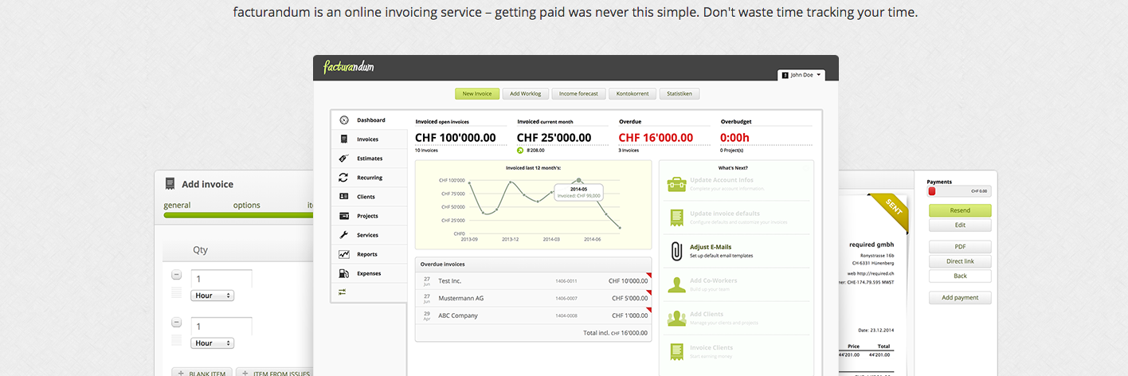Click the Projects sidebar icon
The width and height of the screenshot is (1128, 376).
[x=344, y=216]
